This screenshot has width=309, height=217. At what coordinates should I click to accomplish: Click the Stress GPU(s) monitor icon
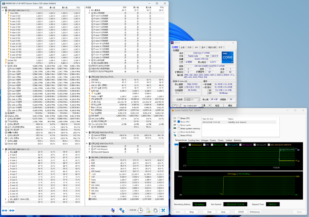[x=175, y=135]
